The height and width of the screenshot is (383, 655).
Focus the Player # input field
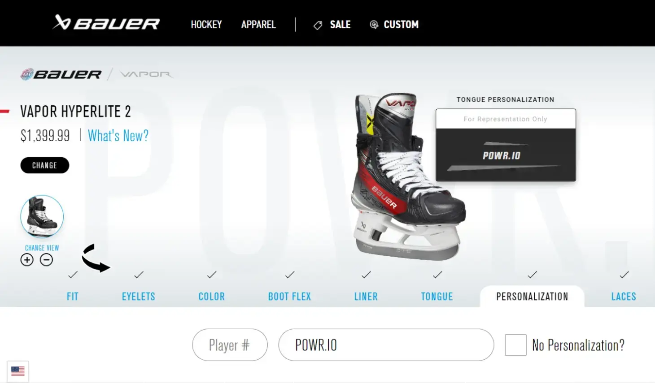pos(230,345)
